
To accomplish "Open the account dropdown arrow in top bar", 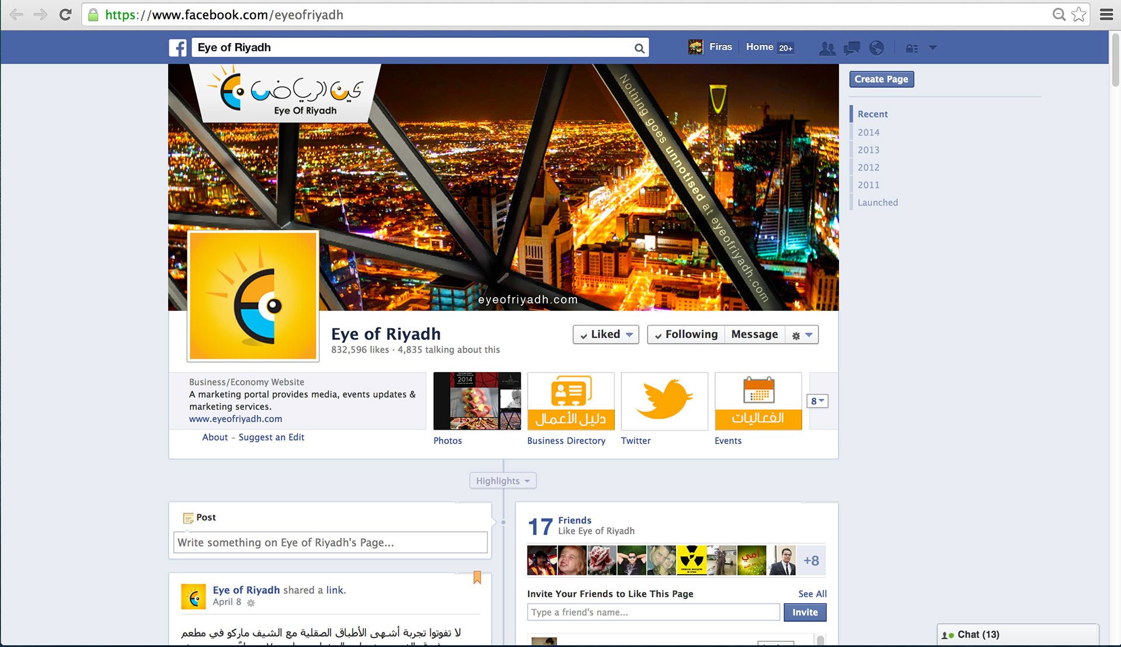I will (932, 48).
